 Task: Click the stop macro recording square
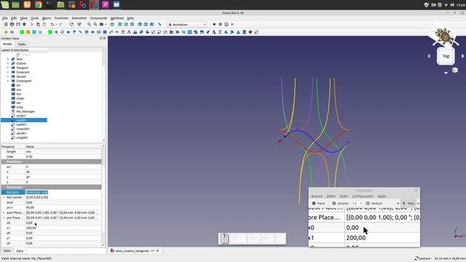(220, 24)
